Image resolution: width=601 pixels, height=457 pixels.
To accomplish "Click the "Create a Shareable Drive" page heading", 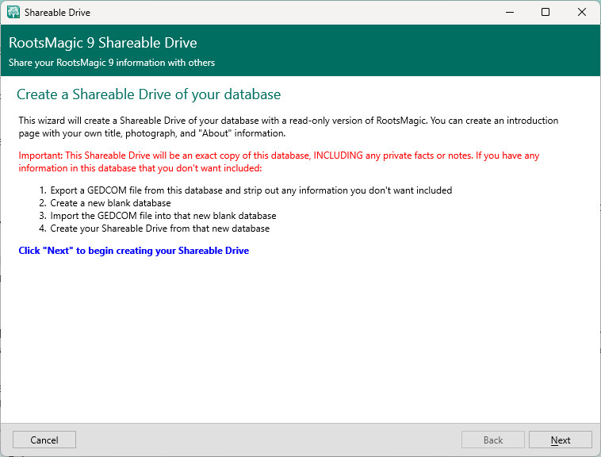I will tap(148, 94).
